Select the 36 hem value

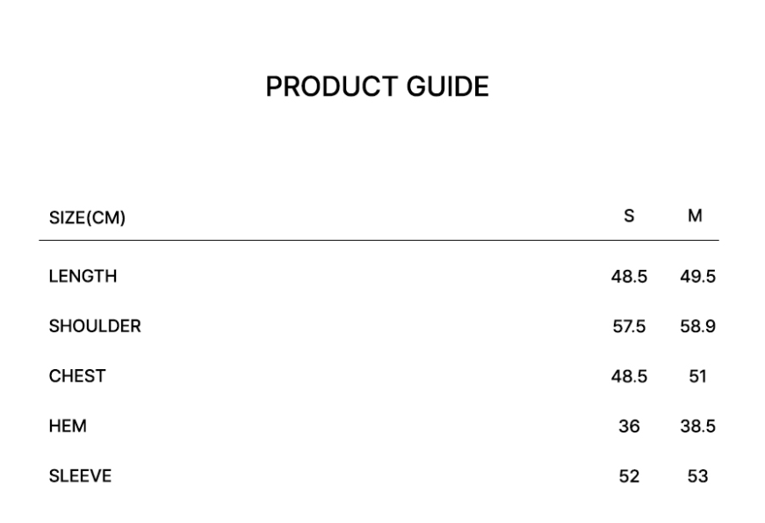pyautogui.click(x=629, y=427)
